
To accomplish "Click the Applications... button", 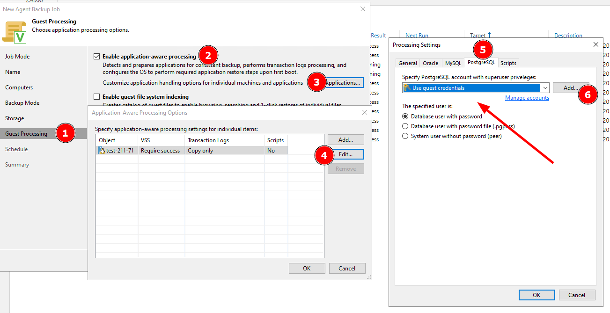I will pyautogui.click(x=344, y=83).
